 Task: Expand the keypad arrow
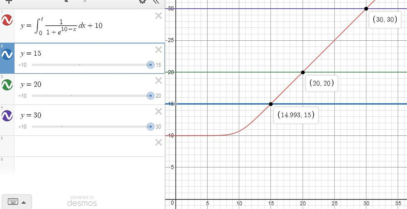(24, 202)
